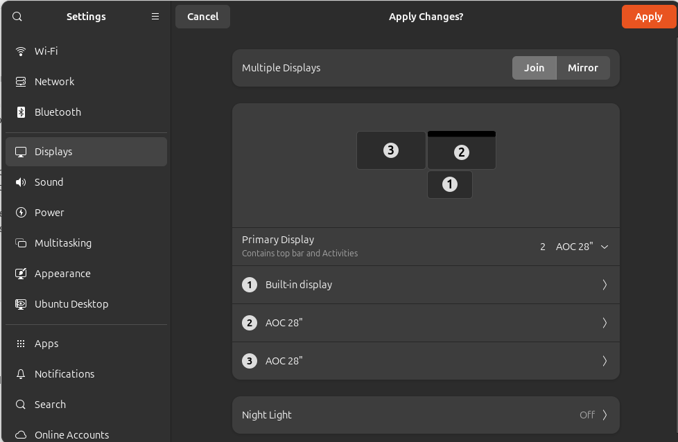Click the Multitasking icon in sidebar
This screenshot has width=678, height=442.
point(21,243)
